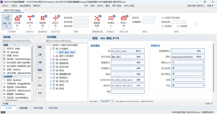Click the 删除 button
The width and height of the screenshot is (217, 114).
[40, 47]
